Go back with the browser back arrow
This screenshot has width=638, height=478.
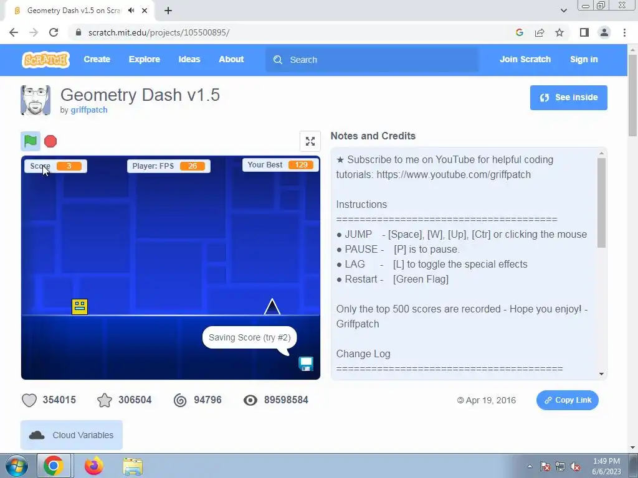point(14,32)
